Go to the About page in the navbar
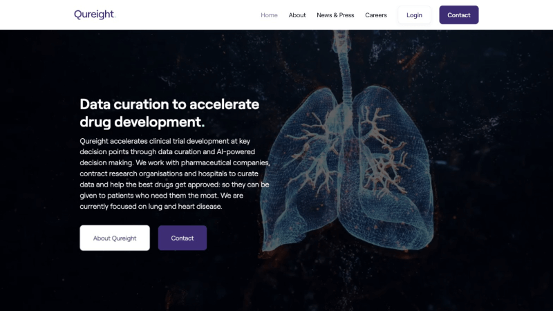The image size is (553, 311). (297, 15)
